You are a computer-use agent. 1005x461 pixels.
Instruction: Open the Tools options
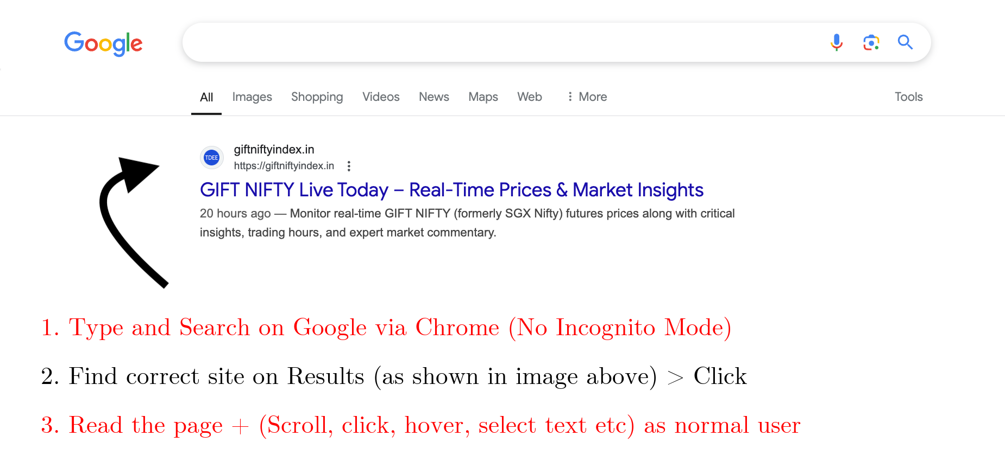click(908, 97)
